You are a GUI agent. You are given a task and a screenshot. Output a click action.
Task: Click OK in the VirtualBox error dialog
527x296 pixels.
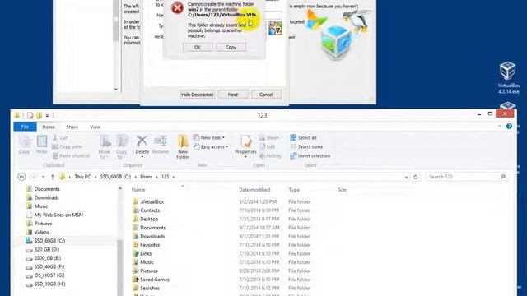[x=198, y=48]
